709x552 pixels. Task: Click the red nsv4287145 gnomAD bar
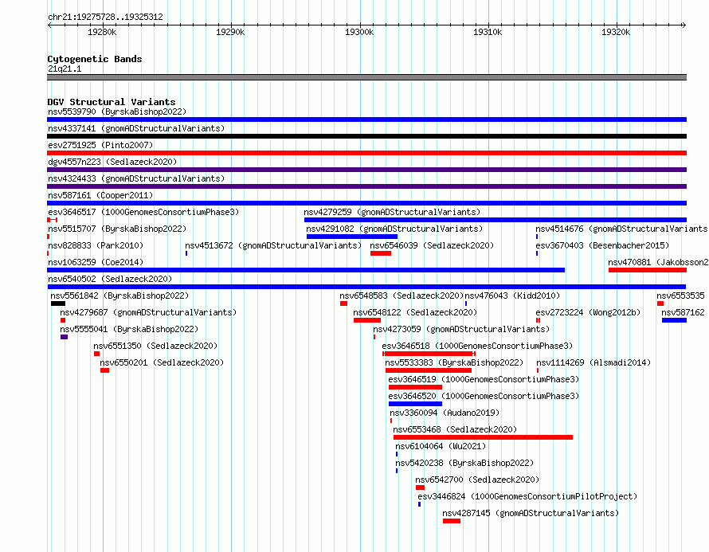click(451, 521)
